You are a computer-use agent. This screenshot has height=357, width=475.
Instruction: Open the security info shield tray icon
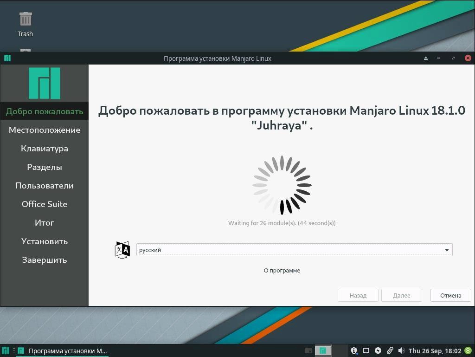point(354,351)
